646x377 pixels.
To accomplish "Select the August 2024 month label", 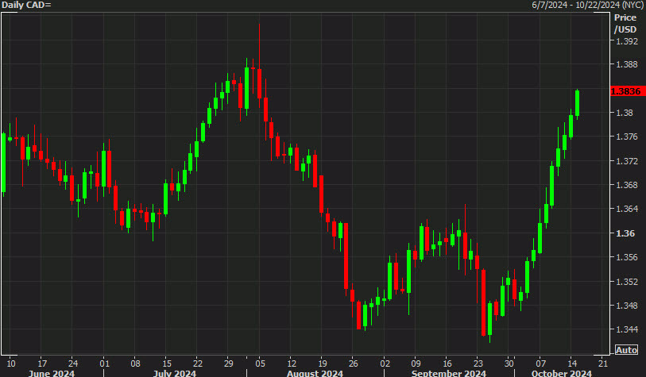I will (315, 373).
